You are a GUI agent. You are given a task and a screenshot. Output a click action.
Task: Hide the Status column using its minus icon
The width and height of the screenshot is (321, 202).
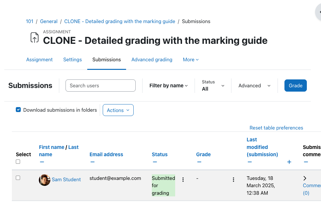tap(155, 162)
